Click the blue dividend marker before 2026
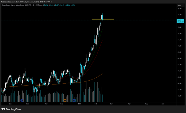Viewport: 186px width, 113px height. tap(74, 101)
